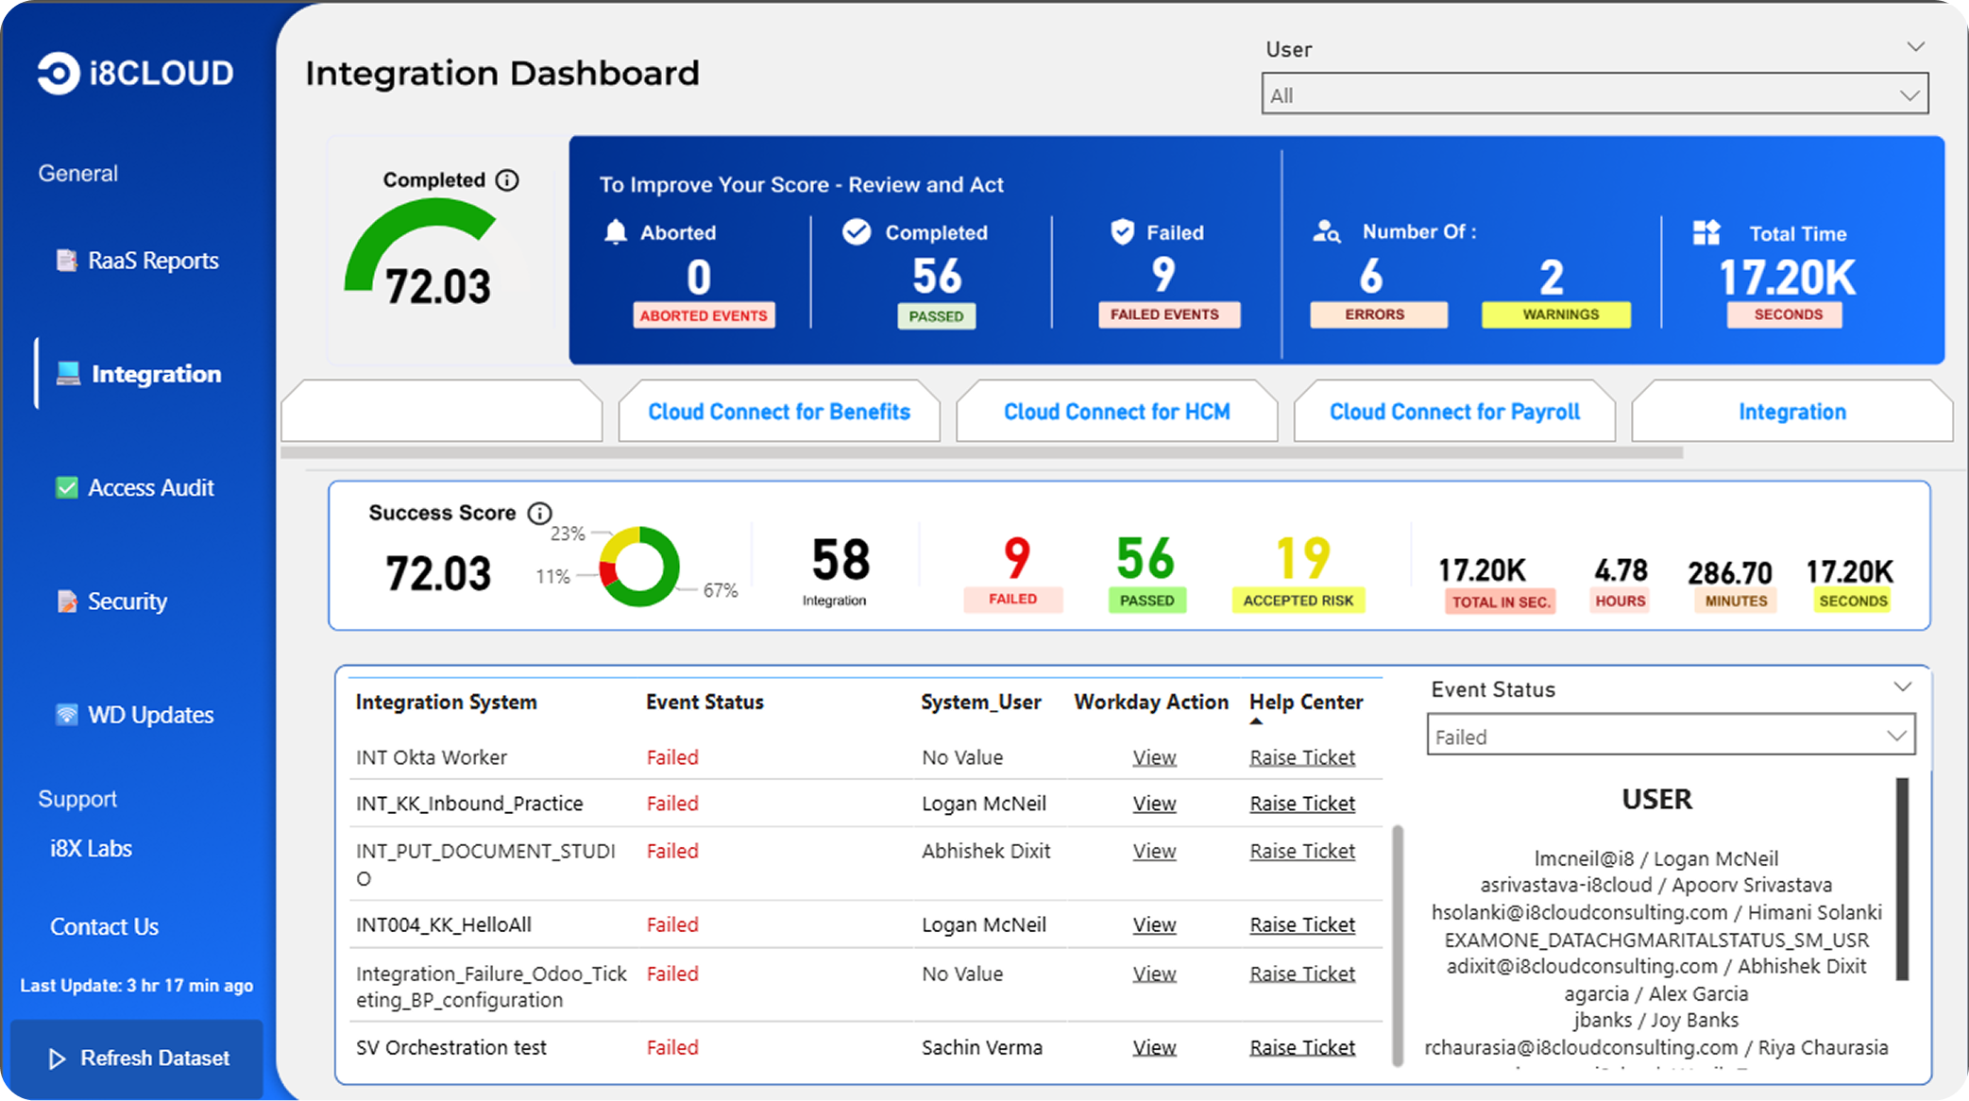The width and height of the screenshot is (1969, 1101).
Task: Raise Ticket for INT Okta Worker
Action: coord(1302,756)
